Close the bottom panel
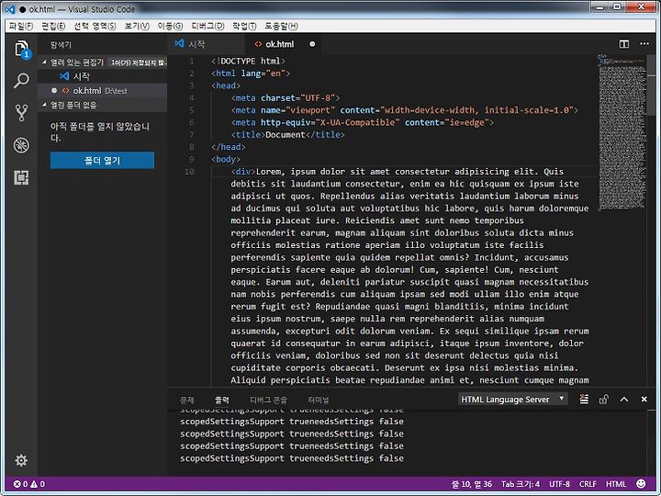The width and height of the screenshot is (661, 496). click(644, 399)
